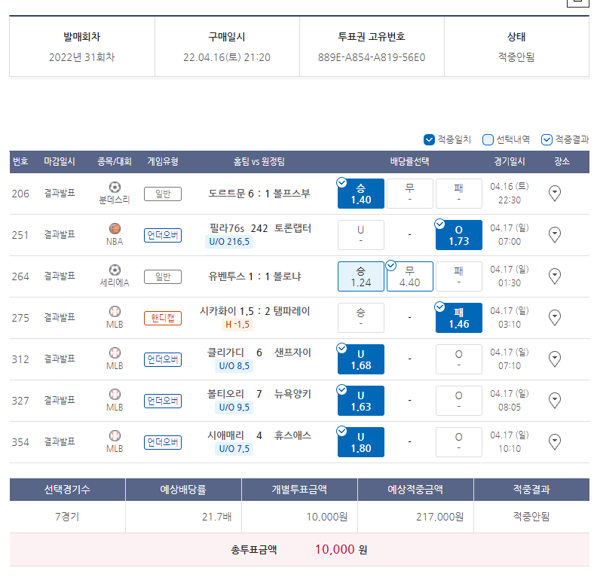Select O option for match 312
Viewport: 597px width, 580px height.
pyautogui.click(x=459, y=359)
